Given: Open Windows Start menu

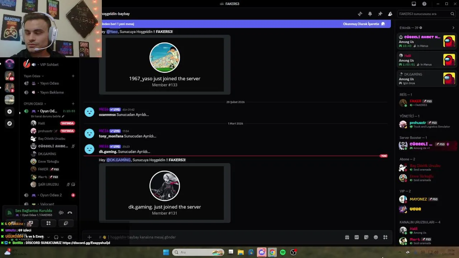Looking at the screenshot, I should click(x=166, y=252).
